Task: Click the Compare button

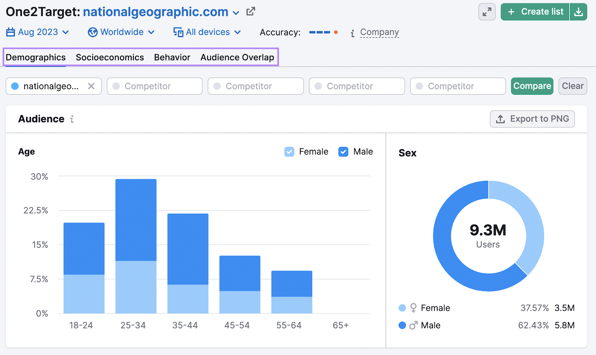Action: pos(532,86)
